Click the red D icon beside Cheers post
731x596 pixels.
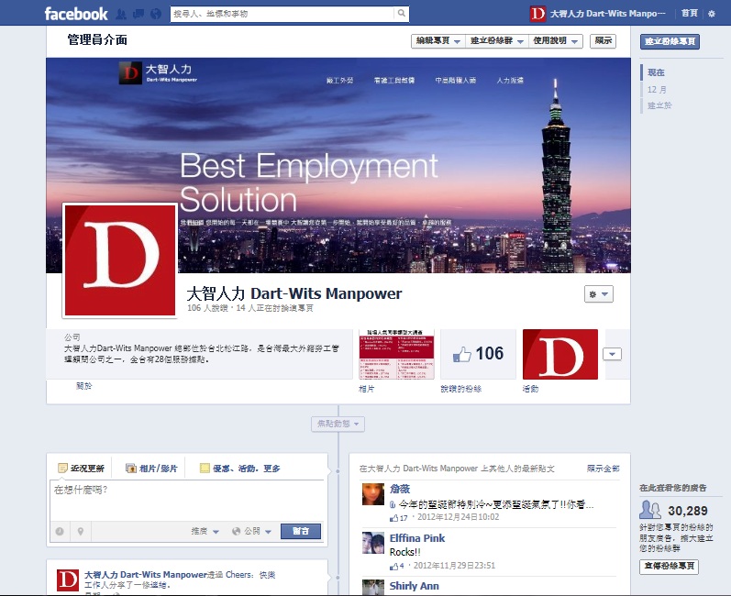coord(68,579)
